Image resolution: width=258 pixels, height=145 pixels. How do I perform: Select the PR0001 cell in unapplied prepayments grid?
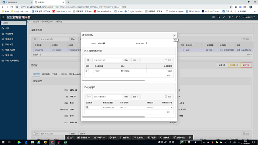tap(107, 71)
